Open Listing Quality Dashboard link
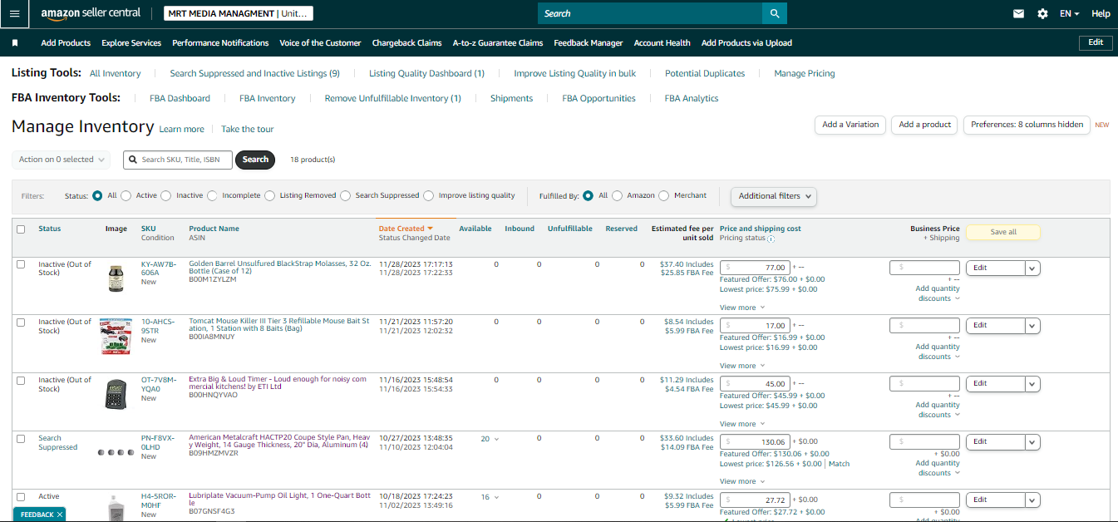The image size is (1118, 522). 426,73
